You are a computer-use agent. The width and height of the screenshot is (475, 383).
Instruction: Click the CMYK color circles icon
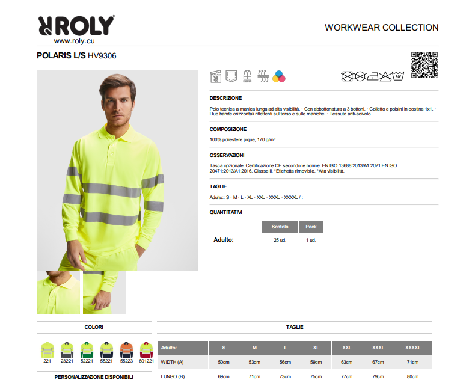tap(279, 76)
